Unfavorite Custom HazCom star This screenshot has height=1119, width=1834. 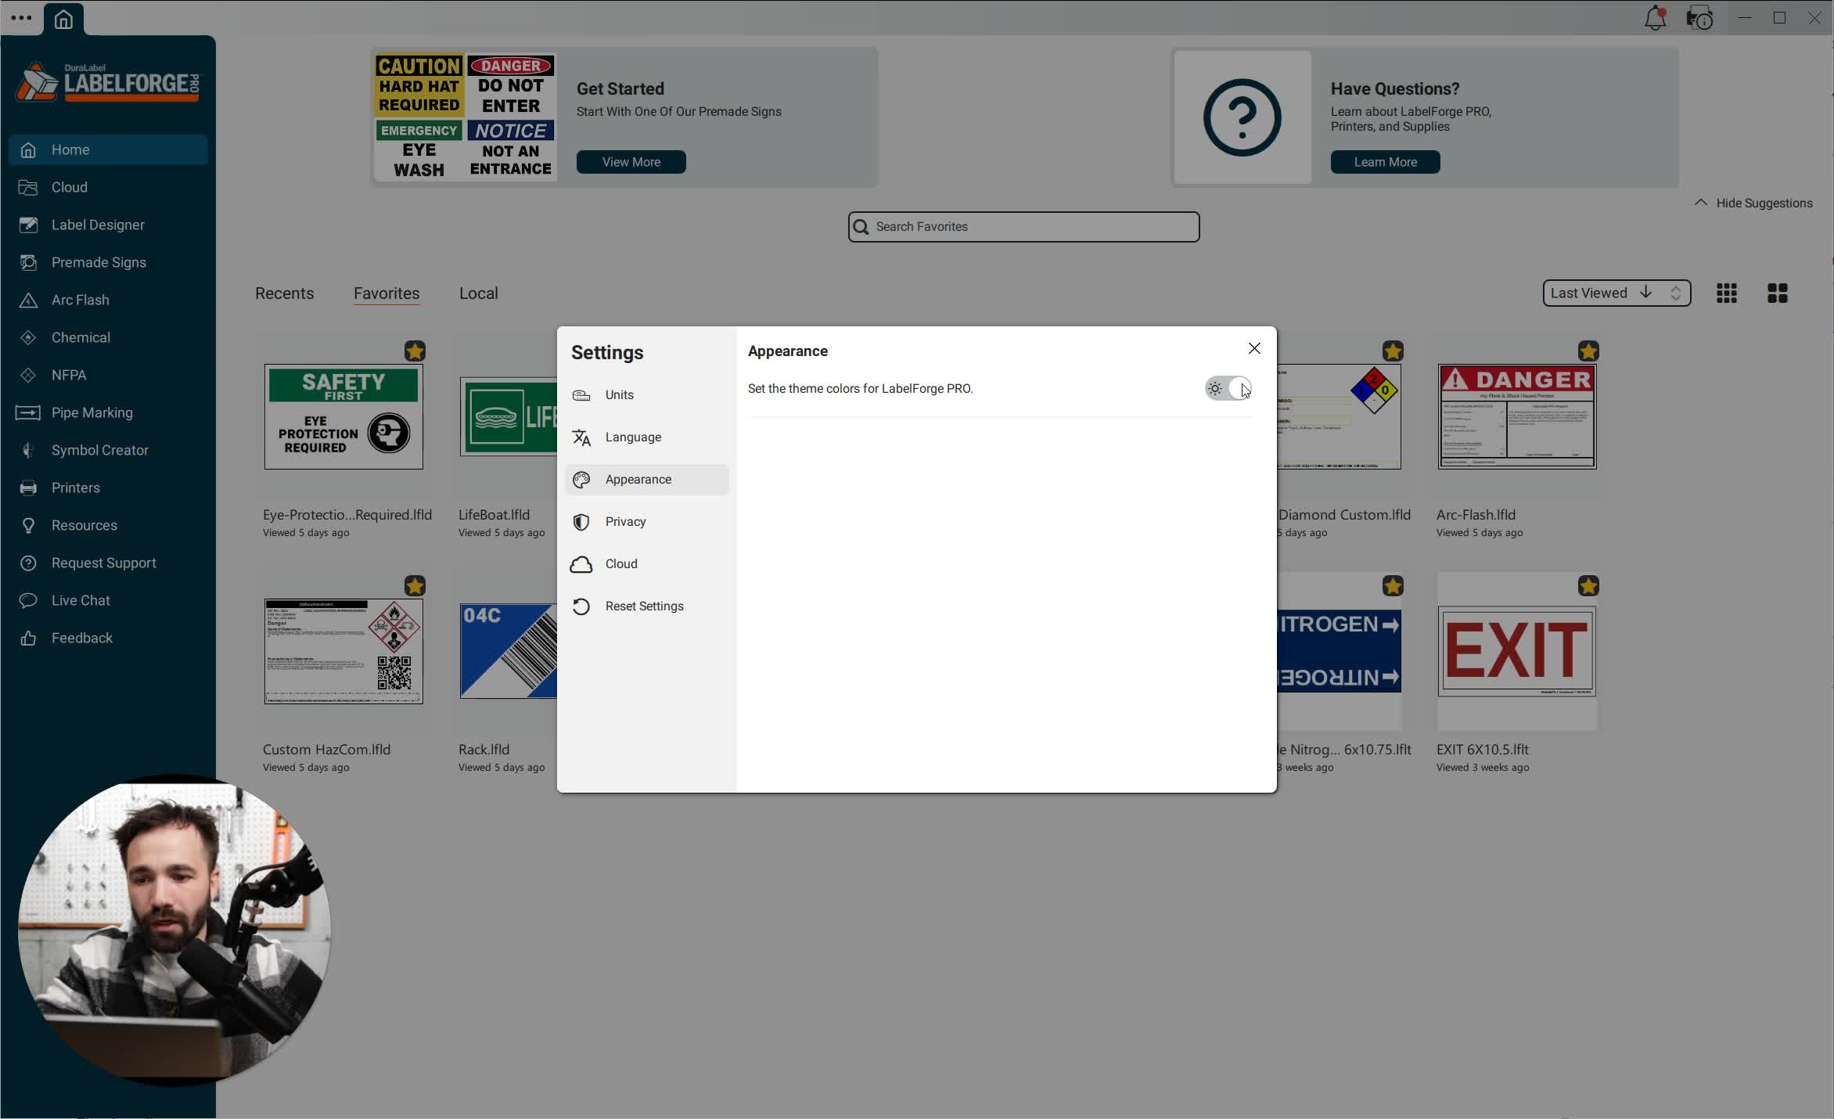tap(415, 586)
